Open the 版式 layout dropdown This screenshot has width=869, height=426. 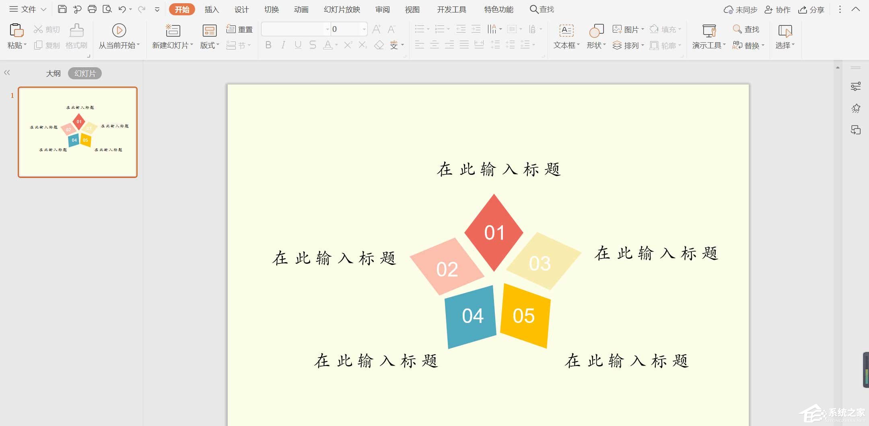coord(208,45)
